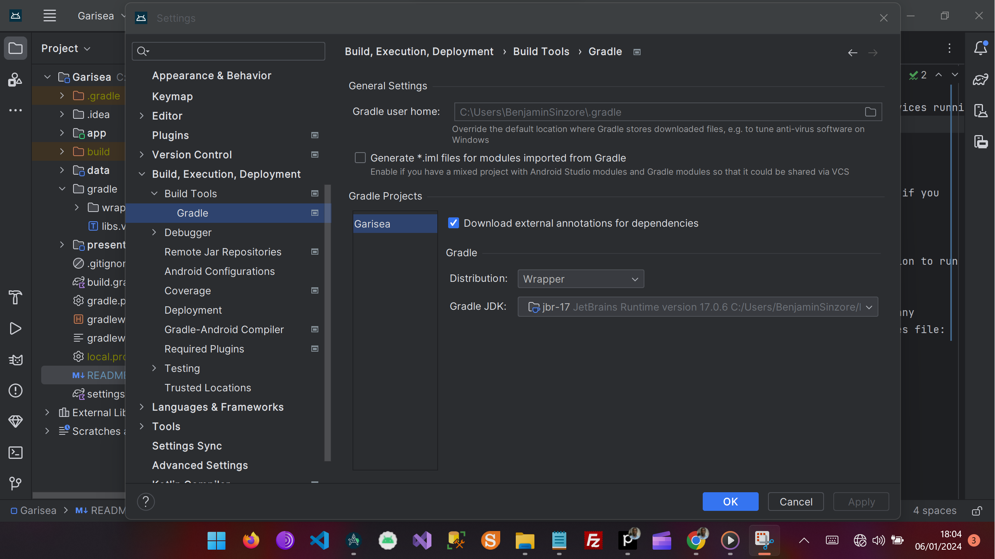The height and width of the screenshot is (559, 995).
Task: Click the Build hammer icon in left sidebar
Action: (x=15, y=297)
